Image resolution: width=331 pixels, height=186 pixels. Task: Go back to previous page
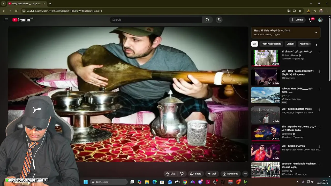click(4, 11)
